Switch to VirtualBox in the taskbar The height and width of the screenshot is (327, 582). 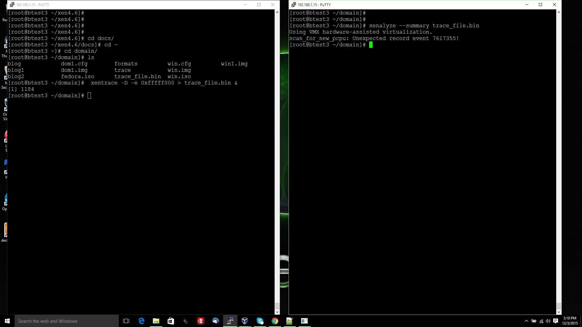click(x=245, y=321)
